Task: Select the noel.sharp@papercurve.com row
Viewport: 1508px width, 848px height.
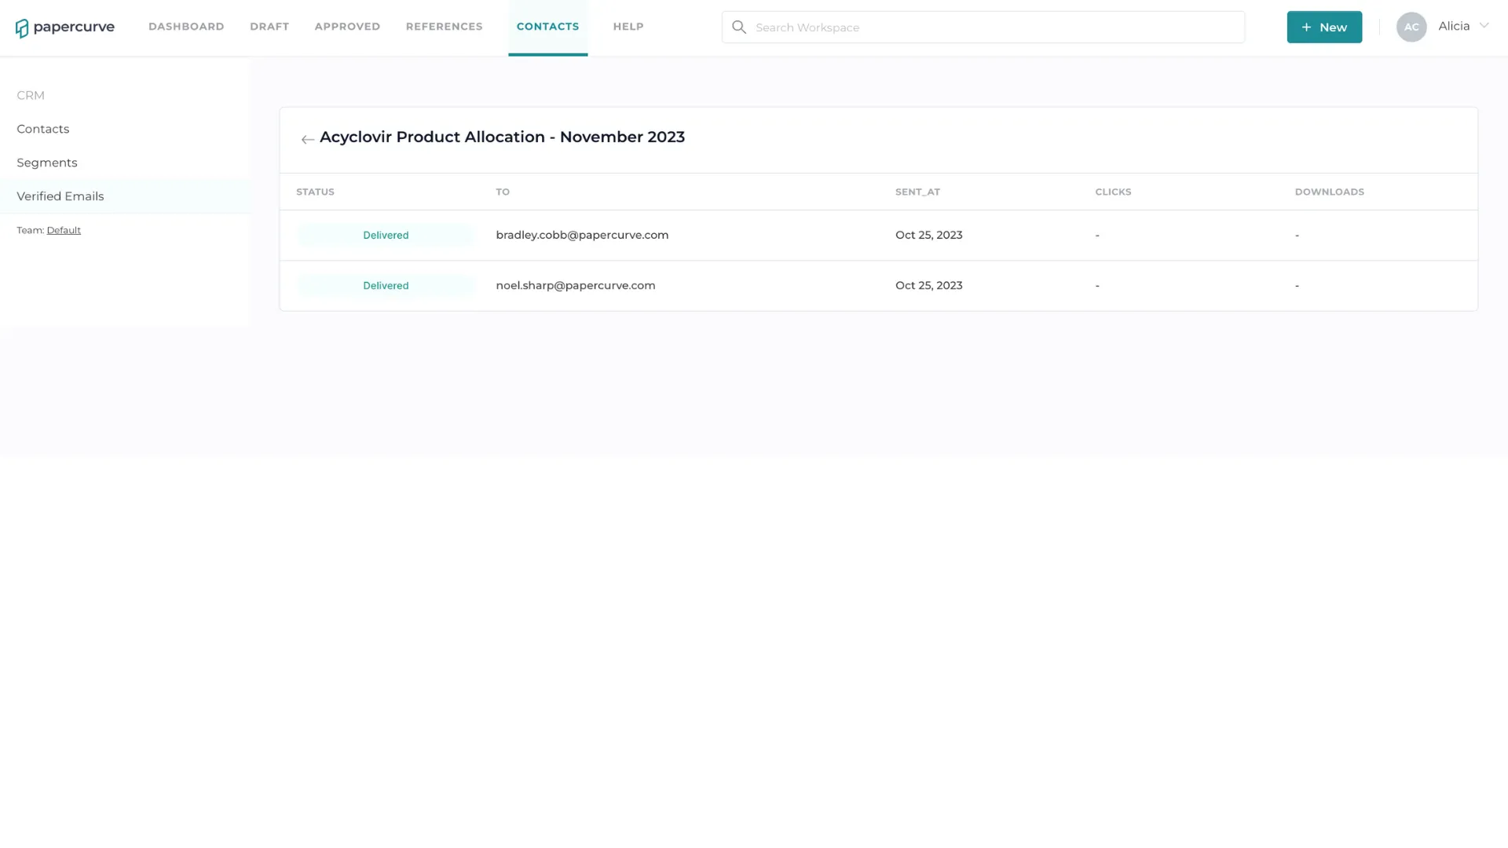Action: click(x=878, y=286)
